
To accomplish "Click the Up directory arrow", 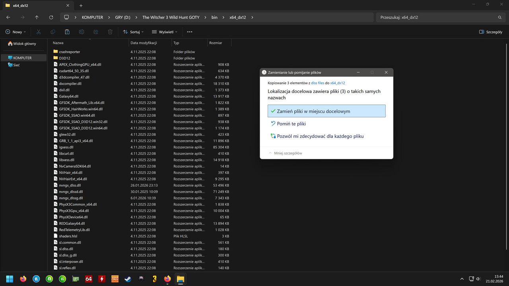I will 37,17.
